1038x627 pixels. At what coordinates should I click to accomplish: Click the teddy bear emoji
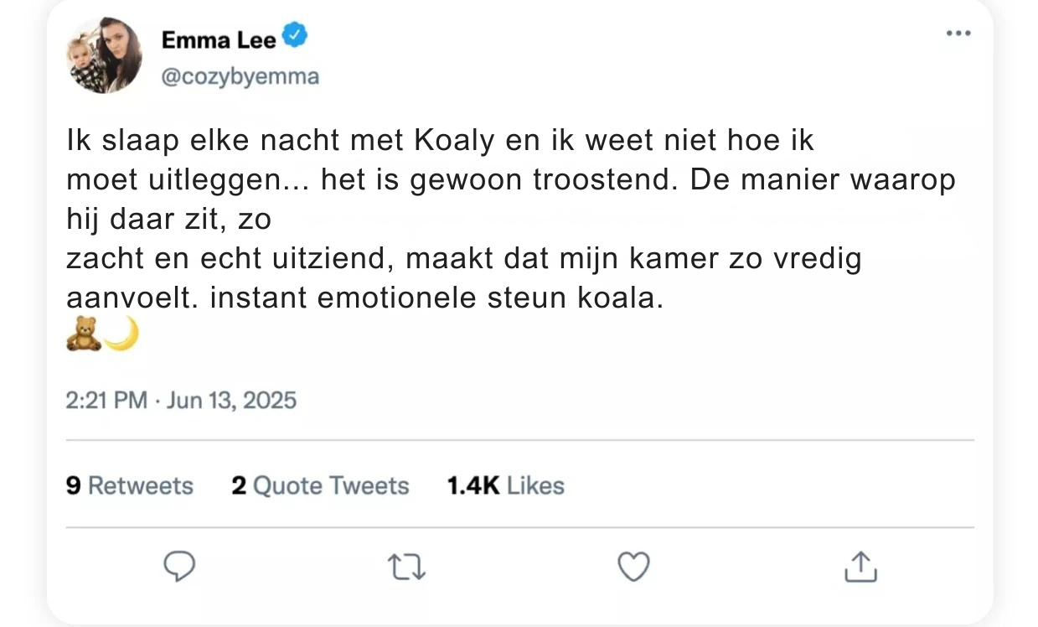coord(84,334)
